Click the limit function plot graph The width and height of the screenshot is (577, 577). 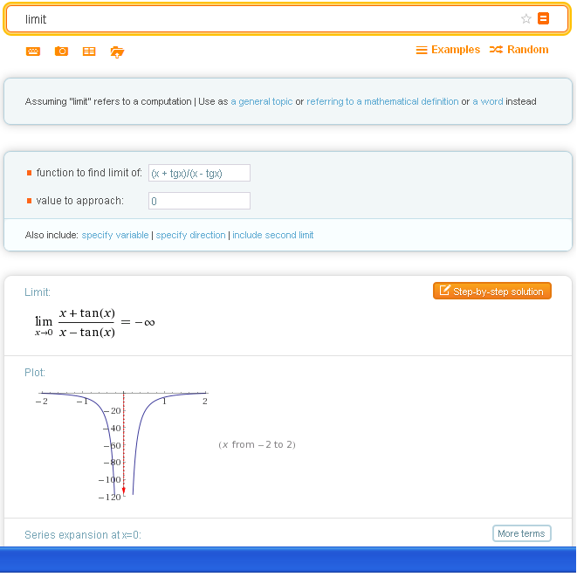coord(122,445)
